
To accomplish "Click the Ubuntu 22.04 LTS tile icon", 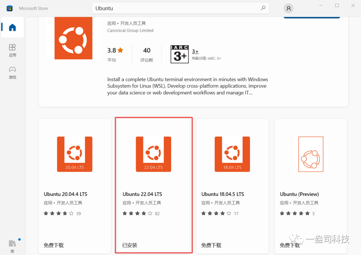I will tap(153, 154).
